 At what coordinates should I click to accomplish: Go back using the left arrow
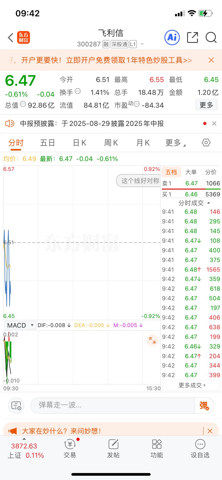(10, 38)
